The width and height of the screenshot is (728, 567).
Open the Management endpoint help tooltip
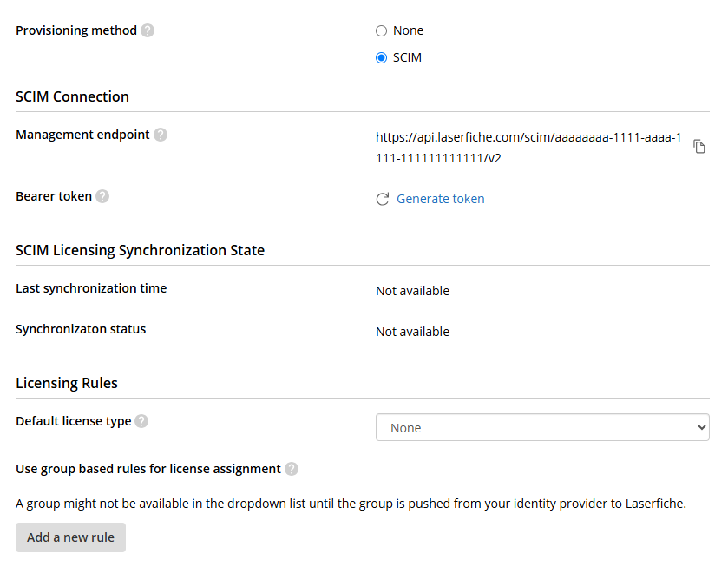[x=161, y=135]
